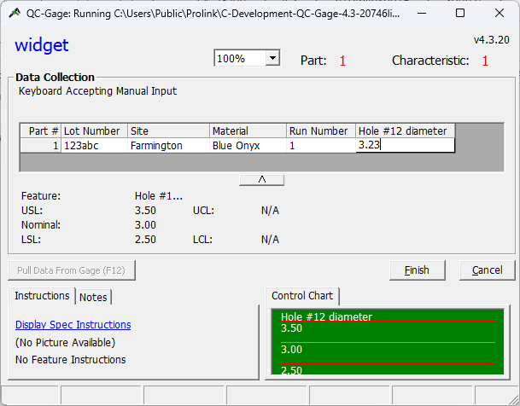This screenshot has width=520, height=406.
Task: Select the Control Chart tab
Action: [302, 296]
